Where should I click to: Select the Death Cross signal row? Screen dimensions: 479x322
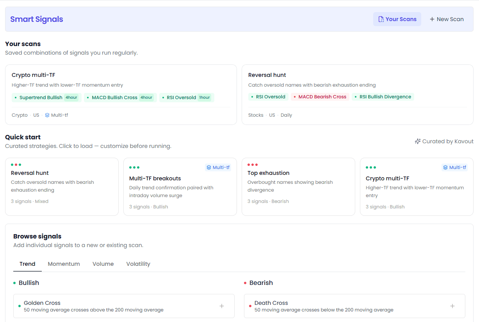[x=354, y=306]
